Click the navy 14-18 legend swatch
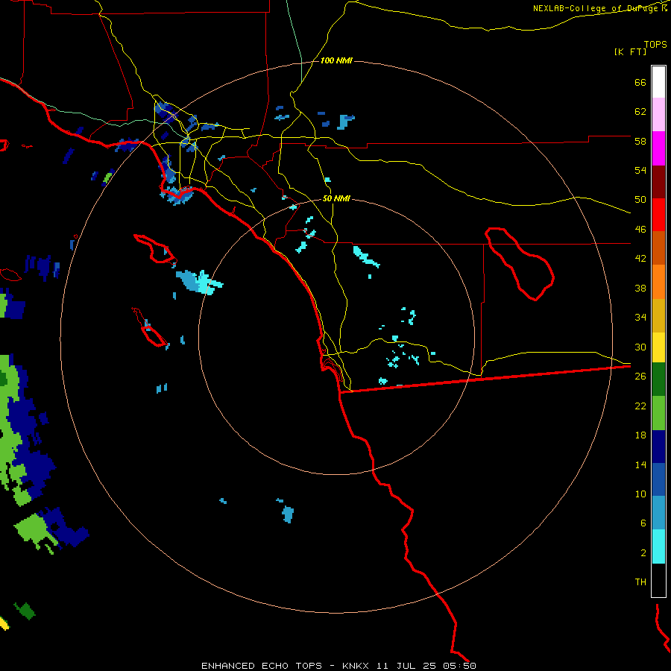The height and width of the screenshot is (671, 671). [x=658, y=447]
